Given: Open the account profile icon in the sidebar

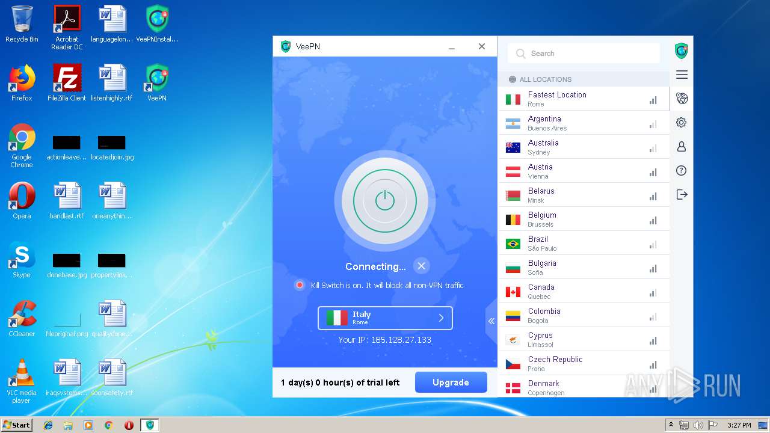Looking at the screenshot, I should click(x=682, y=147).
